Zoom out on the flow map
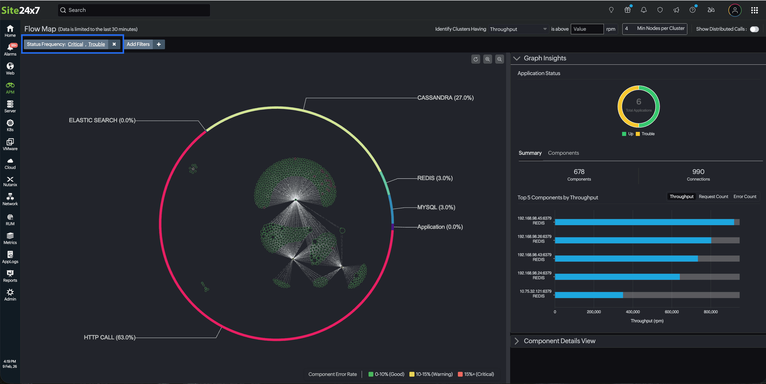The width and height of the screenshot is (766, 384). 499,59
